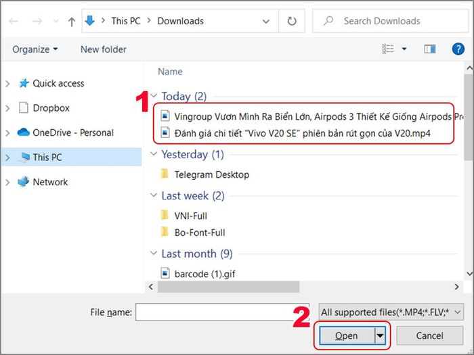Click the vertical scrollbar down arrow

469,274
